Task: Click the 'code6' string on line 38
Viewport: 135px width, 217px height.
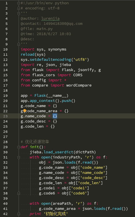Action: click(79, 193)
